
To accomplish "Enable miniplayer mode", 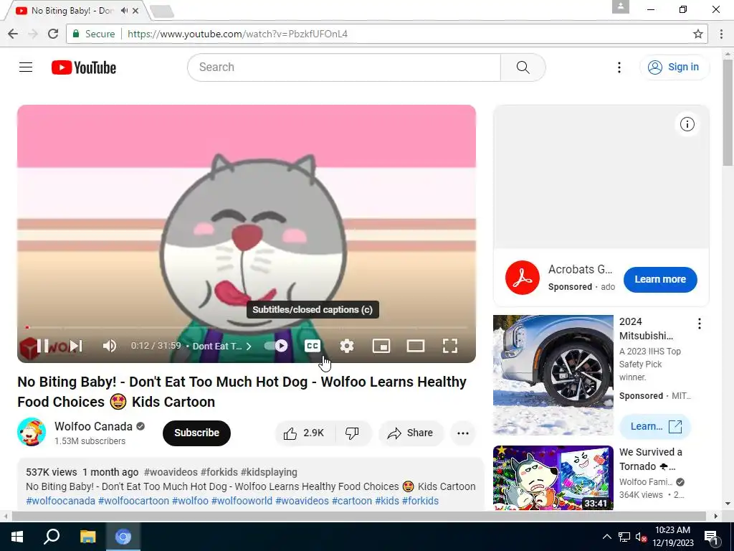I will [x=381, y=346].
